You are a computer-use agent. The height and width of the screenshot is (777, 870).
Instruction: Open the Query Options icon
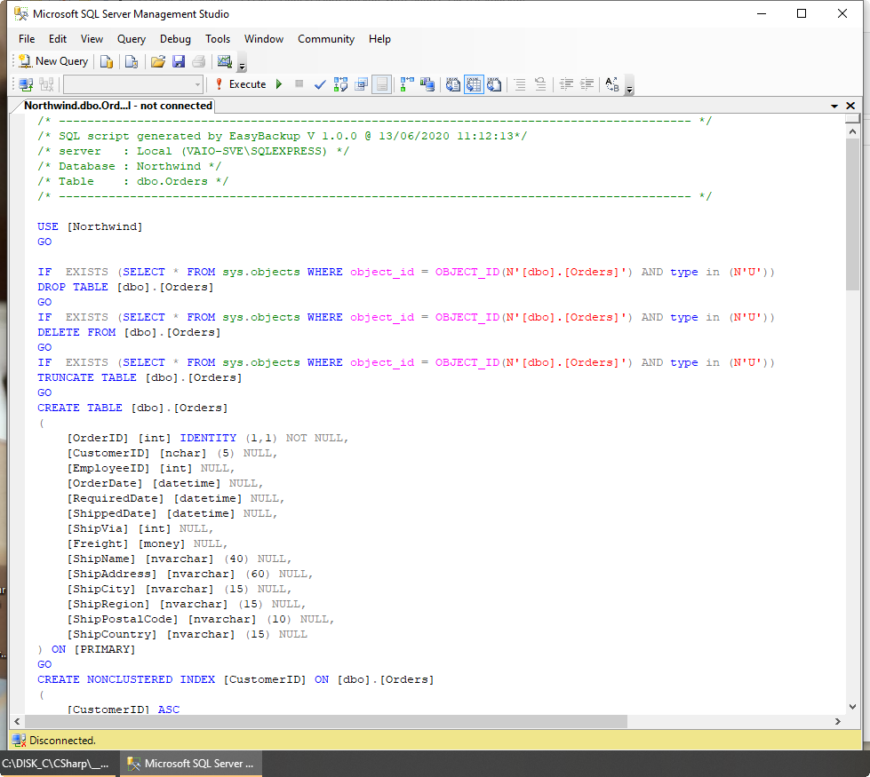(361, 84)
